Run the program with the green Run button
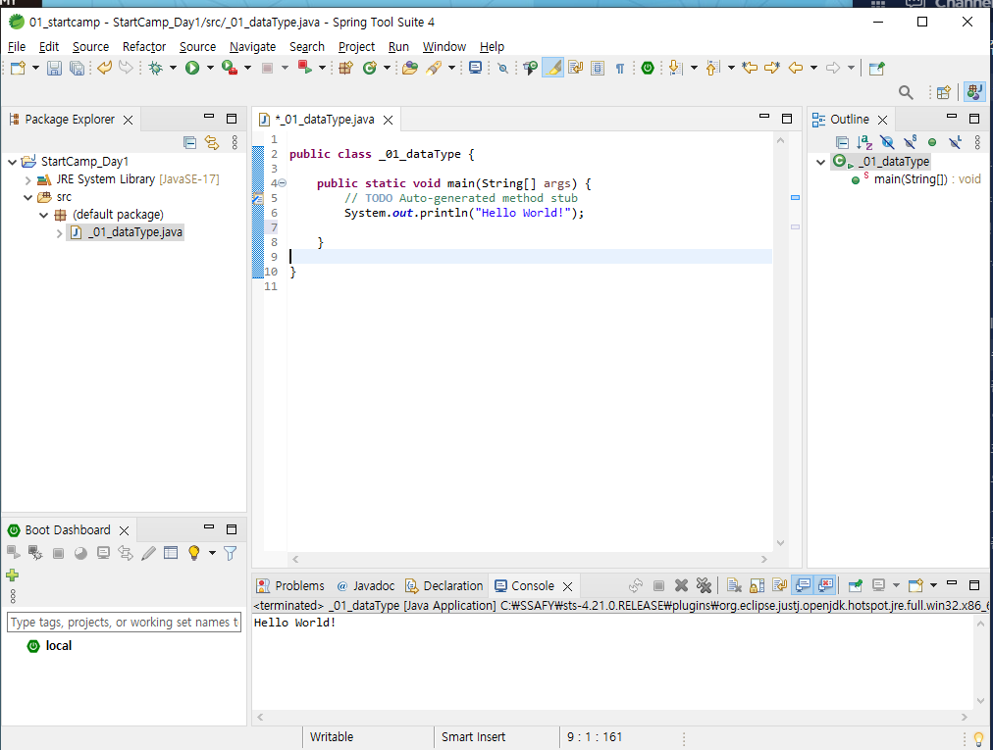Screen dimensions: 993x750 [x=192, y=68]
